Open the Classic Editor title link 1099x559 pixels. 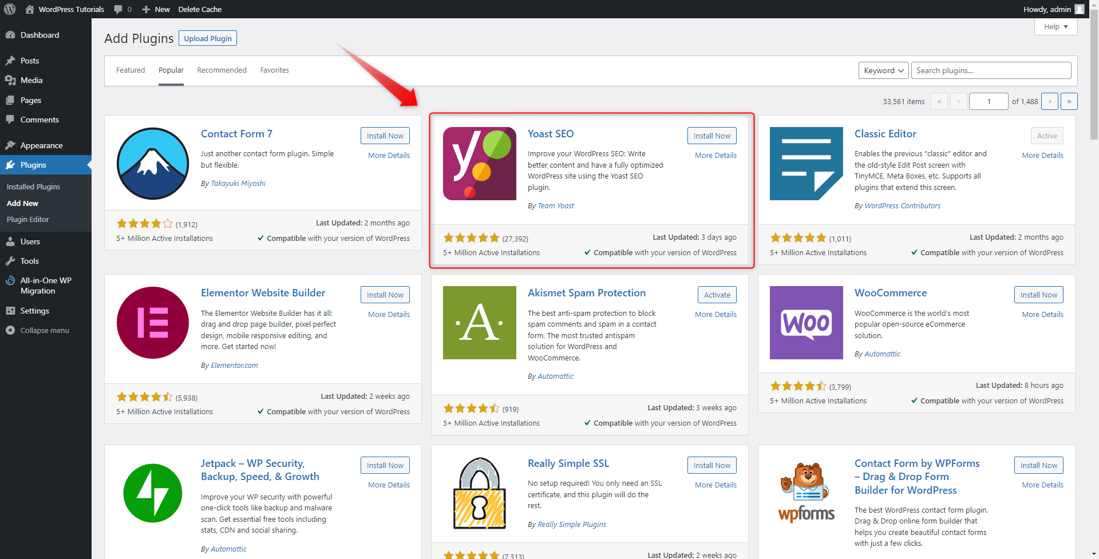(x=885, y=133)
